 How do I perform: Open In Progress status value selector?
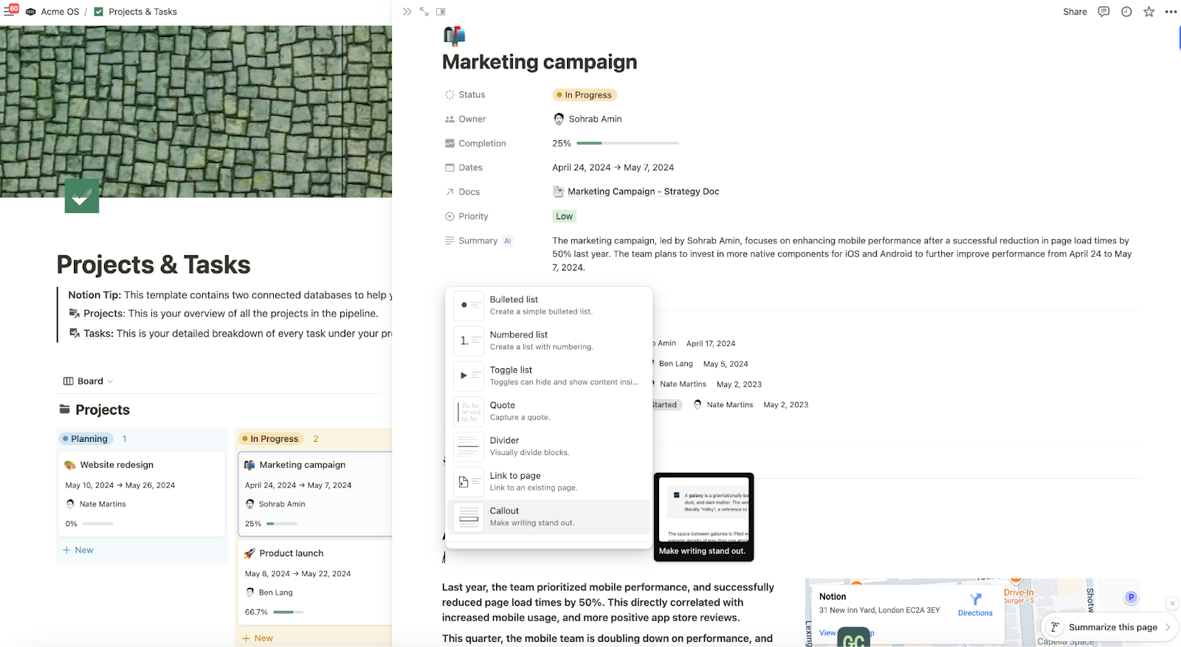tap(585, 94)
